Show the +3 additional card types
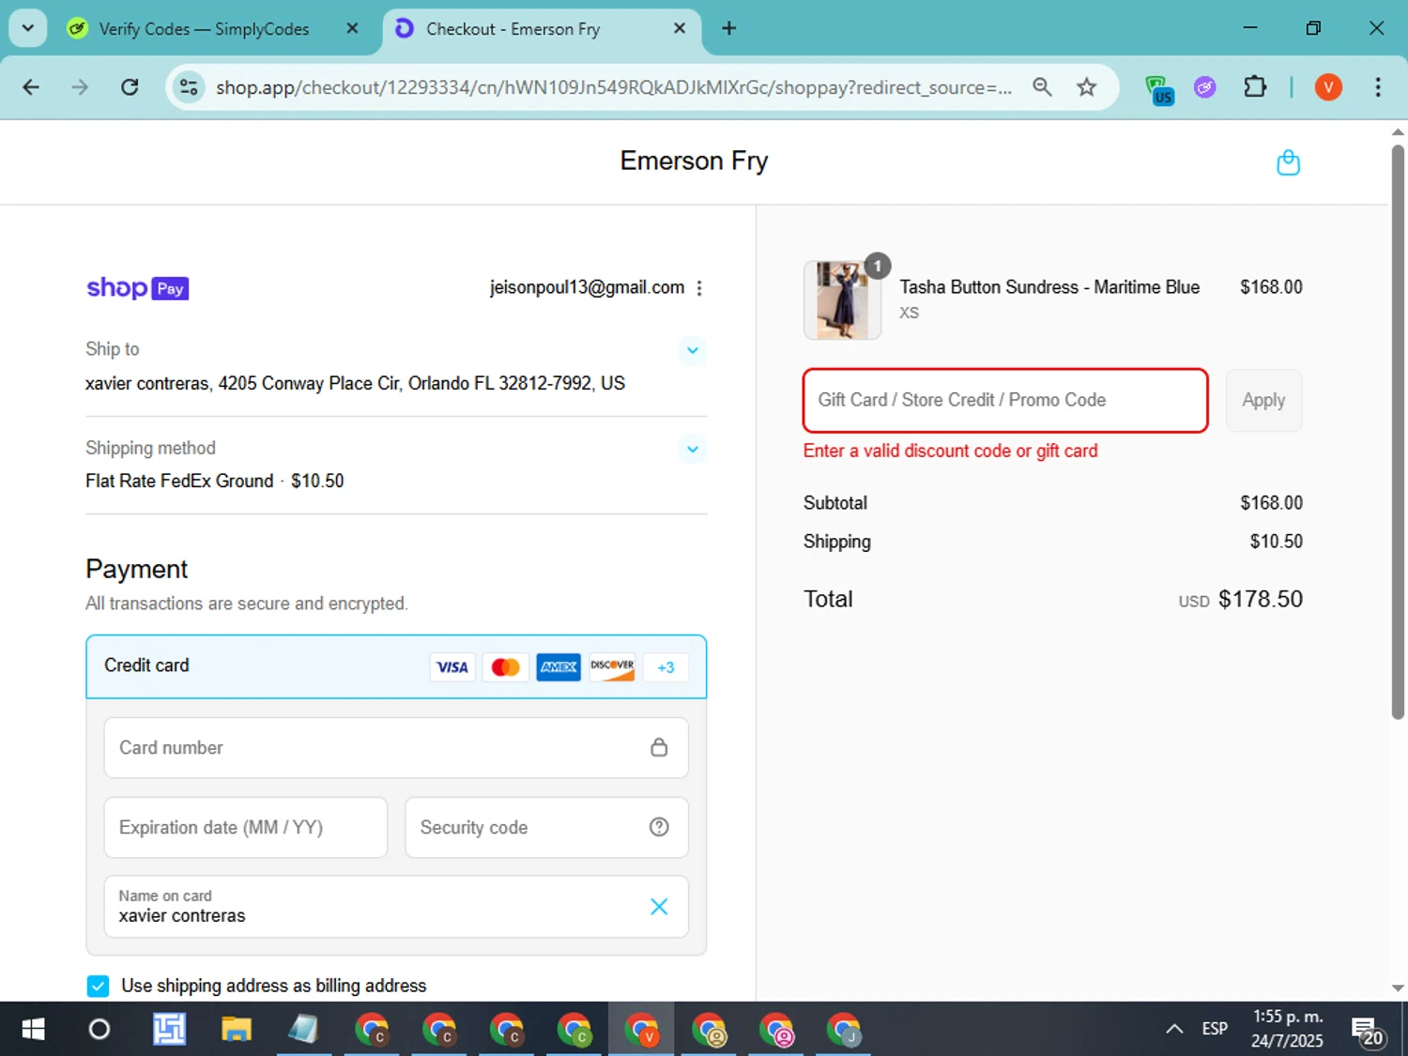The image size is (1408, 1056). click(666, 667)
